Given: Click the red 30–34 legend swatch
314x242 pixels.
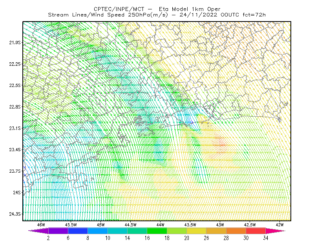Looking at the screenshot, I should tap(256, 231).
